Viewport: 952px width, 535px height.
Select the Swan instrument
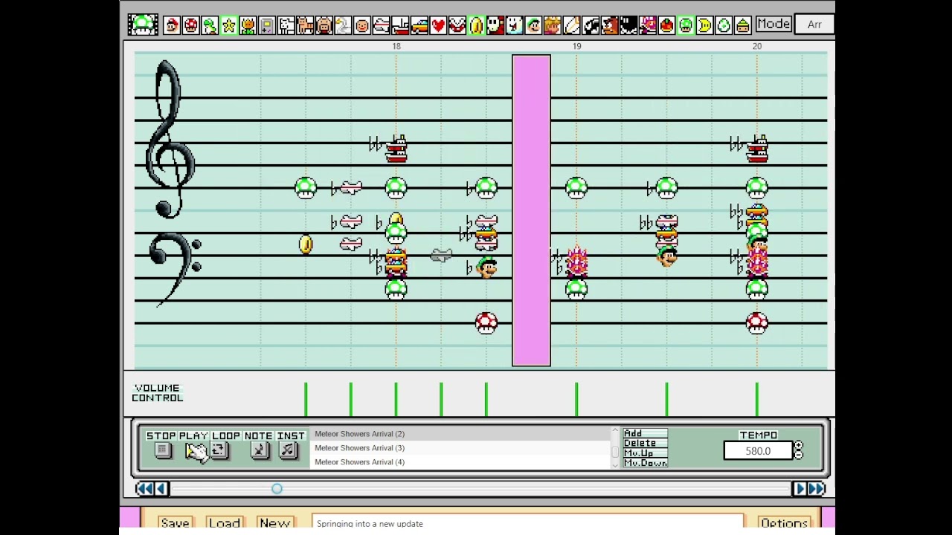tap(343, 25)
